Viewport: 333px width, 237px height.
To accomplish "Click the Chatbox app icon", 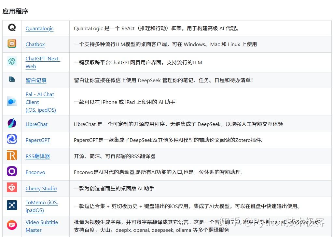I will tap(12, 43).
